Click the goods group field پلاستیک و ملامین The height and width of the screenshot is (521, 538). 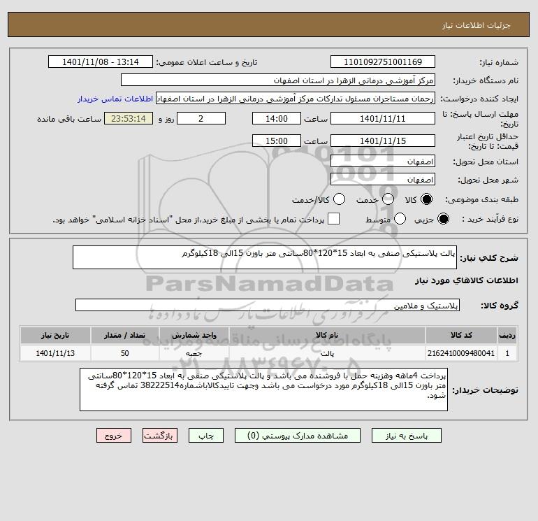pos(268,305)
